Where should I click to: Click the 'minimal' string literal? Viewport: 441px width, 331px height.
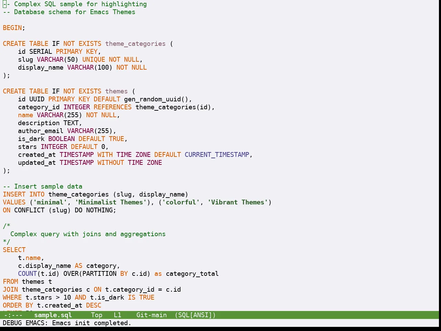(x=50, y=202)
